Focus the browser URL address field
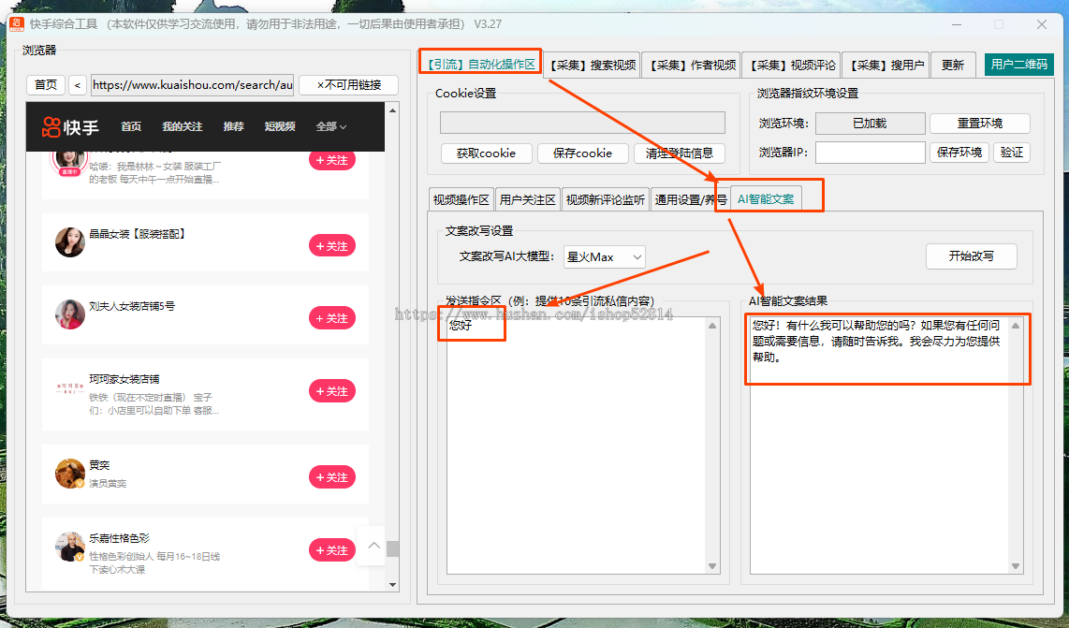 192,84
